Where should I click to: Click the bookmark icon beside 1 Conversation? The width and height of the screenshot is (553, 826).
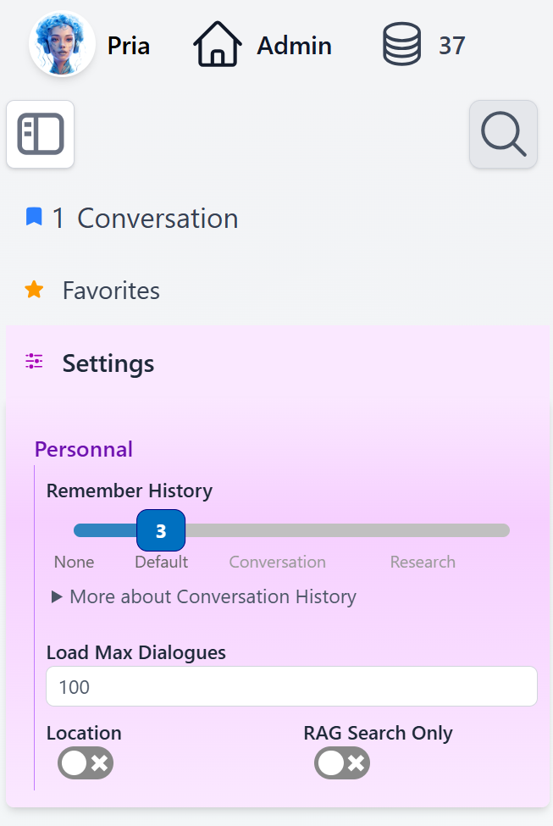tap(33, 217)
